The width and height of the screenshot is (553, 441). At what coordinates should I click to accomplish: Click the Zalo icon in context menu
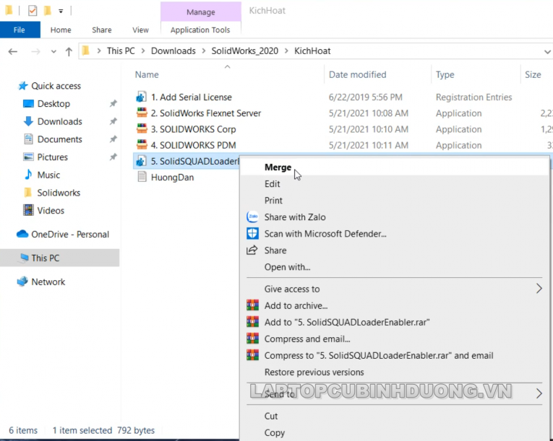tap(252, 217)
